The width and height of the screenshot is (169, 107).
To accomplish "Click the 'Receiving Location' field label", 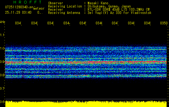I will point(65,6).
